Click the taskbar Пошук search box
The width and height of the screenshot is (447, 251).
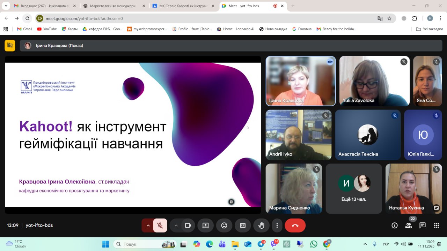pyautogui.click(x=145, y=244)
